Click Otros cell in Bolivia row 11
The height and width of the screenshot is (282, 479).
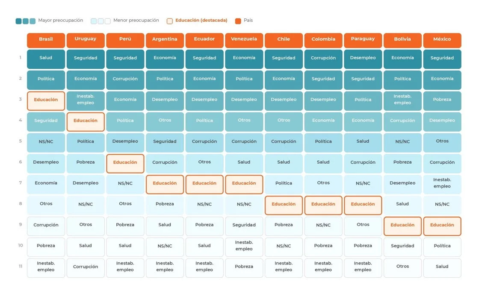[x=402, y=268]
